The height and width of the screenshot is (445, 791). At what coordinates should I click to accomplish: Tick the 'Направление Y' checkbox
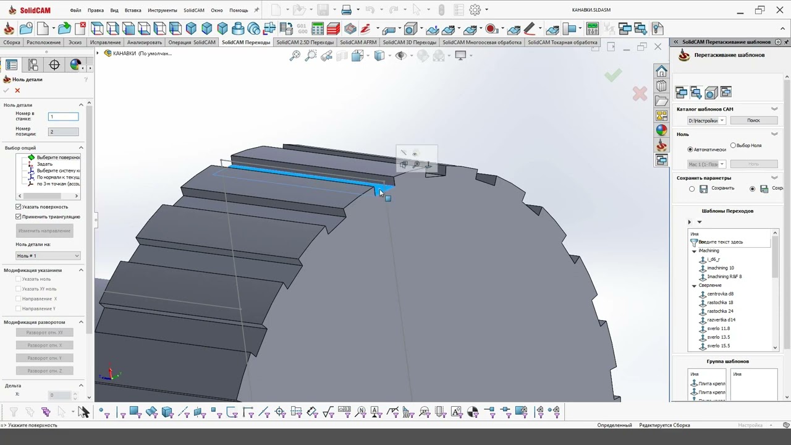click(19, 309)
